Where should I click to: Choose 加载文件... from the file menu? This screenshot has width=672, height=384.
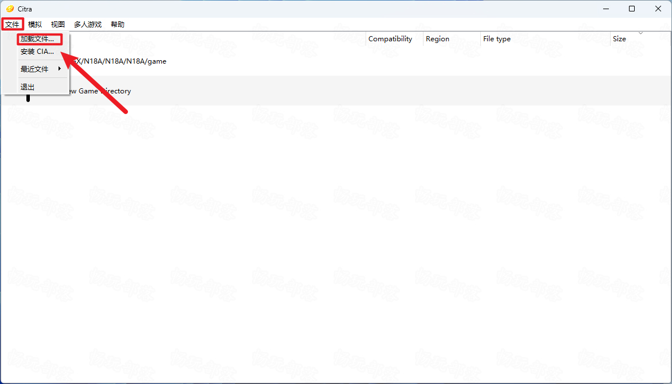click(40, 39)
